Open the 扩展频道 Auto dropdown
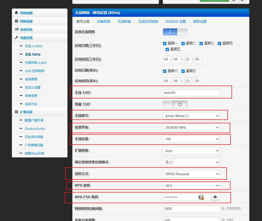The height and width of the screenshot is (221, 262). (191, 151)
